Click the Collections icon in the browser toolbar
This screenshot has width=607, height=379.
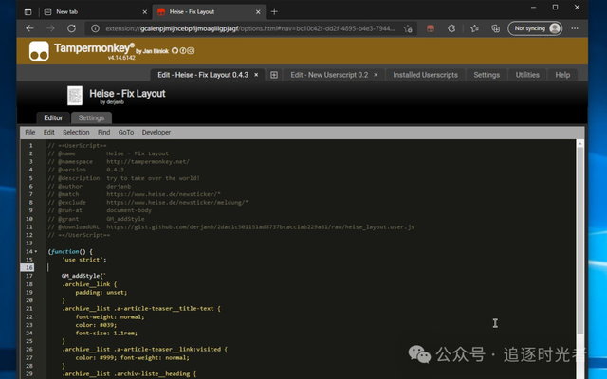495,28
